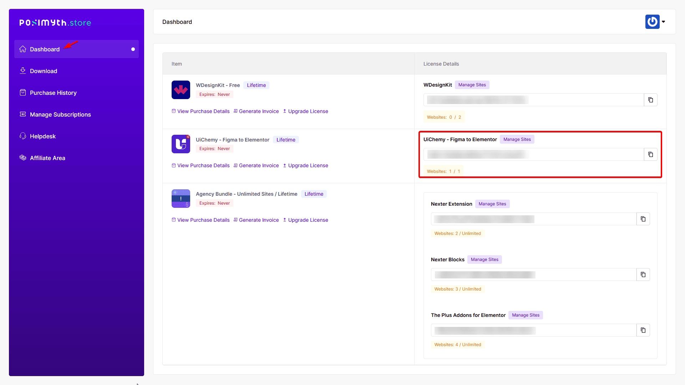Open Affiliate Area in the sidebar
The width and height of the screenshot is (685, 385).
click(76, 158)
